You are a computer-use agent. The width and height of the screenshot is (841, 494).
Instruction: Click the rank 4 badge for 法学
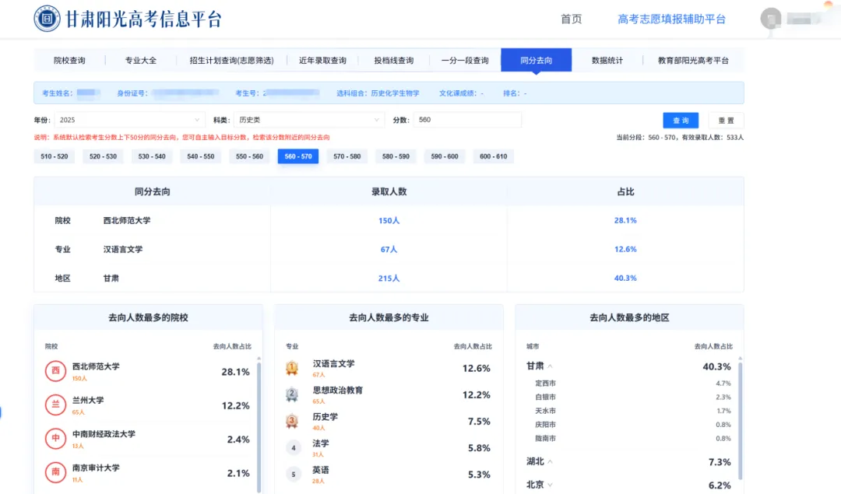pos(293,447)
